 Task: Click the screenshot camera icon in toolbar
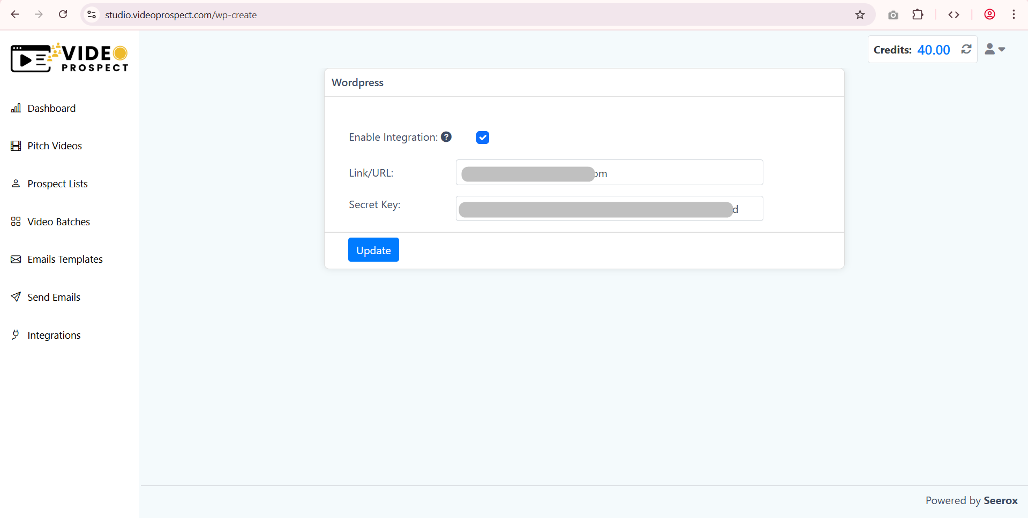pos(893,14)
